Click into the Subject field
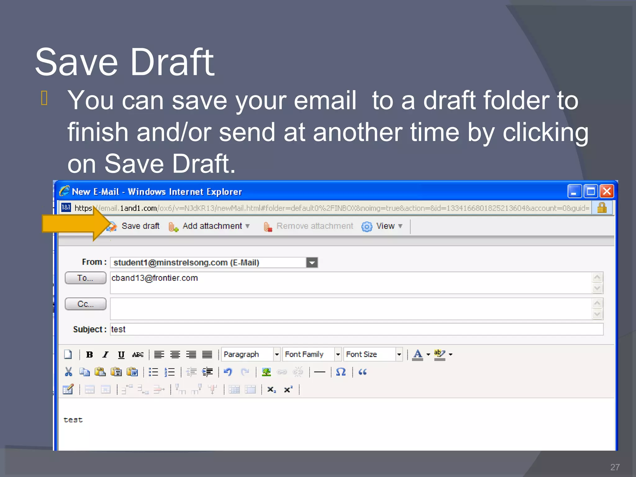The image size is (636, 477). pos(357,329)
